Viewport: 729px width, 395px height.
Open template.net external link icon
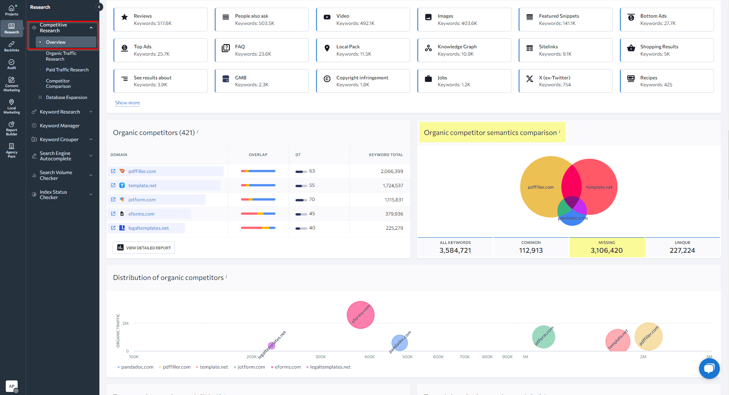(x=113, y=185)
